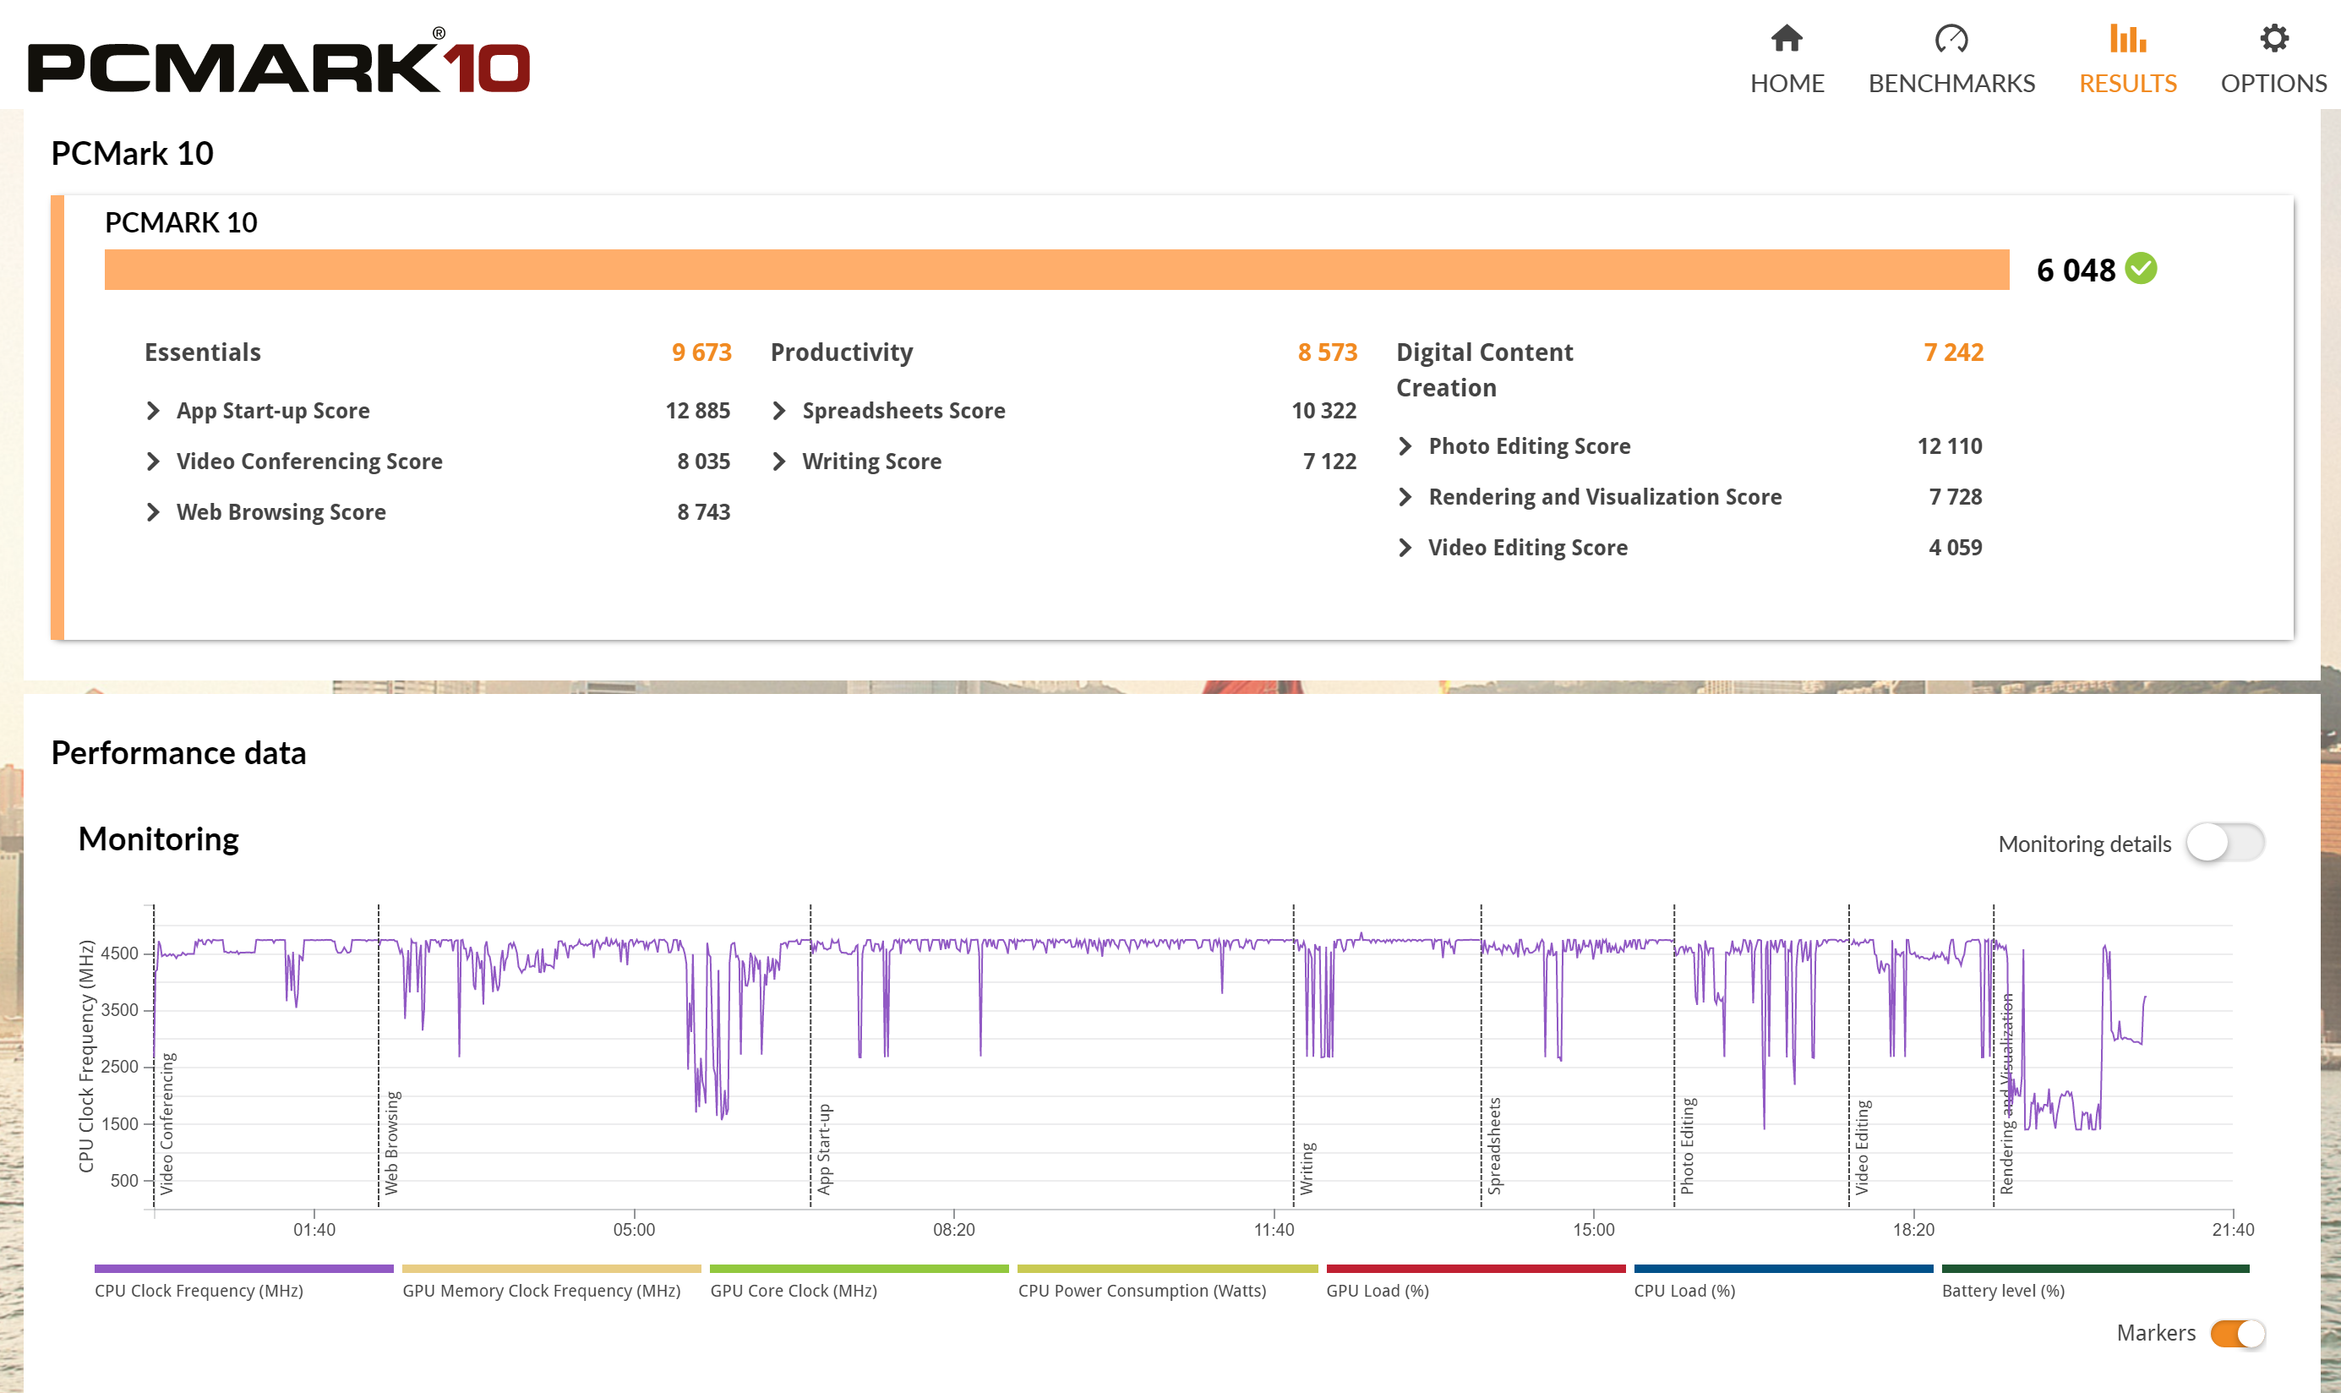
Task: Click the Spreadsheets chart marker
Action: [1495, 1145]
